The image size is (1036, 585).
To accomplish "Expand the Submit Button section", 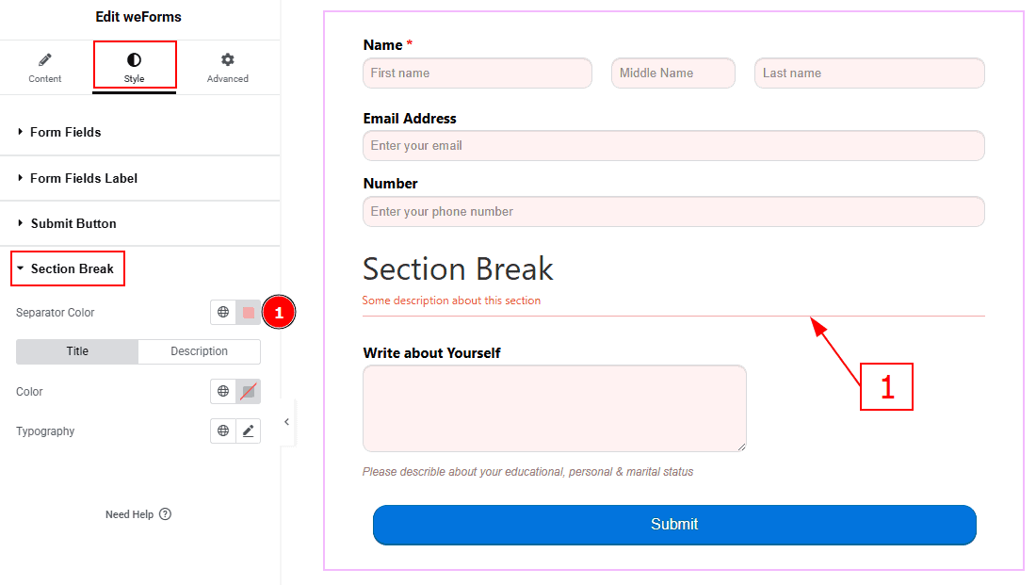I will 140,223.
